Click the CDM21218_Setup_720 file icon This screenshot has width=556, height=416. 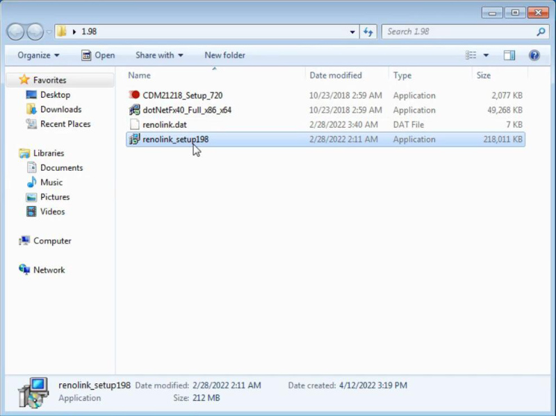135,95
